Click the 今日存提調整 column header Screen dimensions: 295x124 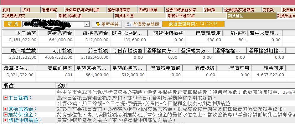point(127,51)
